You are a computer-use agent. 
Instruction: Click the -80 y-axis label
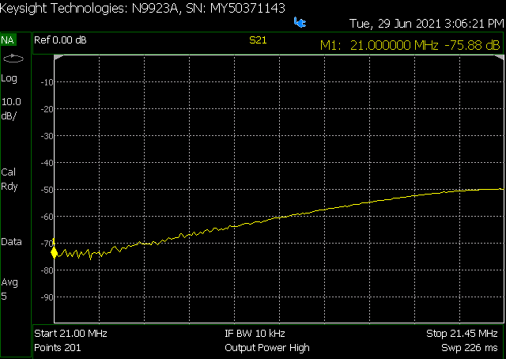(x=47, y=270)
